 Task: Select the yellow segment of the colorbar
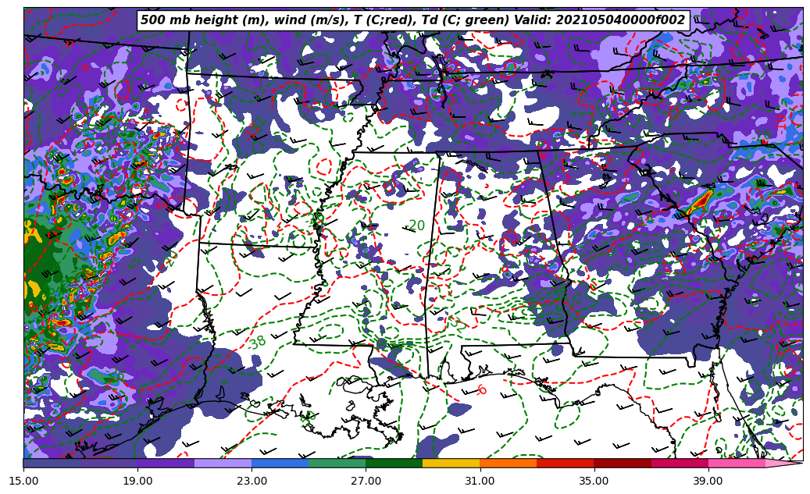point(451,463)
